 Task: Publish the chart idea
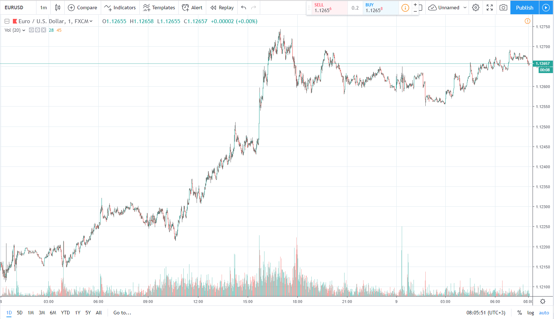click(525, 7)
